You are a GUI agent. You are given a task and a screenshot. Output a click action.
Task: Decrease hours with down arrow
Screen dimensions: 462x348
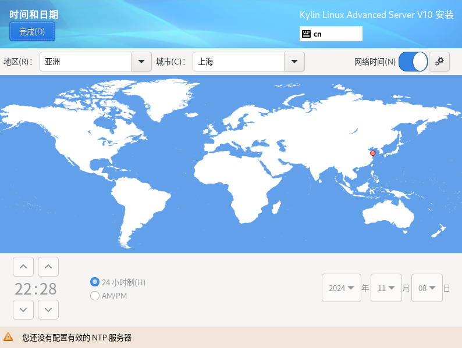coord(23,310)
